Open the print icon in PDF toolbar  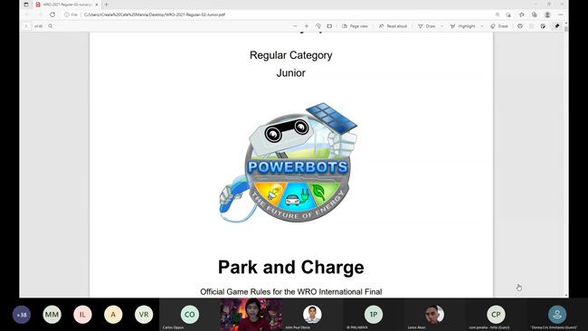[520, 26]
